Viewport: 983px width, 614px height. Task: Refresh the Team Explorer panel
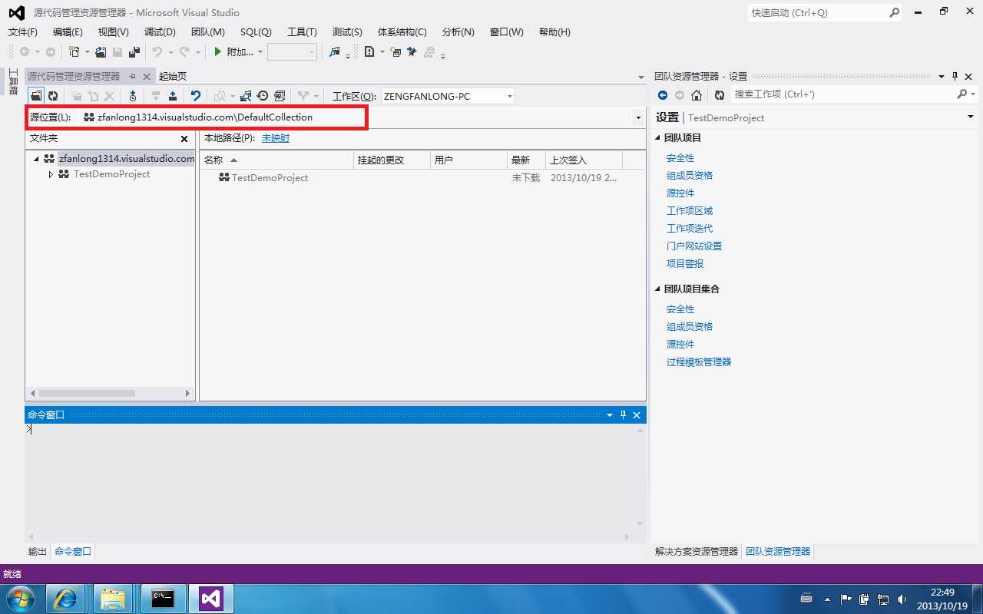click(x=720, y=95)
